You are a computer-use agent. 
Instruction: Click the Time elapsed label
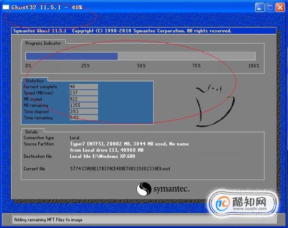[x=36, y=111]
